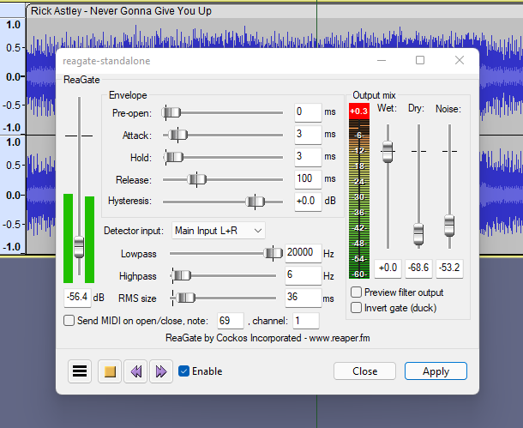Skip backward with the rewind arrows button
The width and height of the screenshot is (523, 428).
point(135,371)
